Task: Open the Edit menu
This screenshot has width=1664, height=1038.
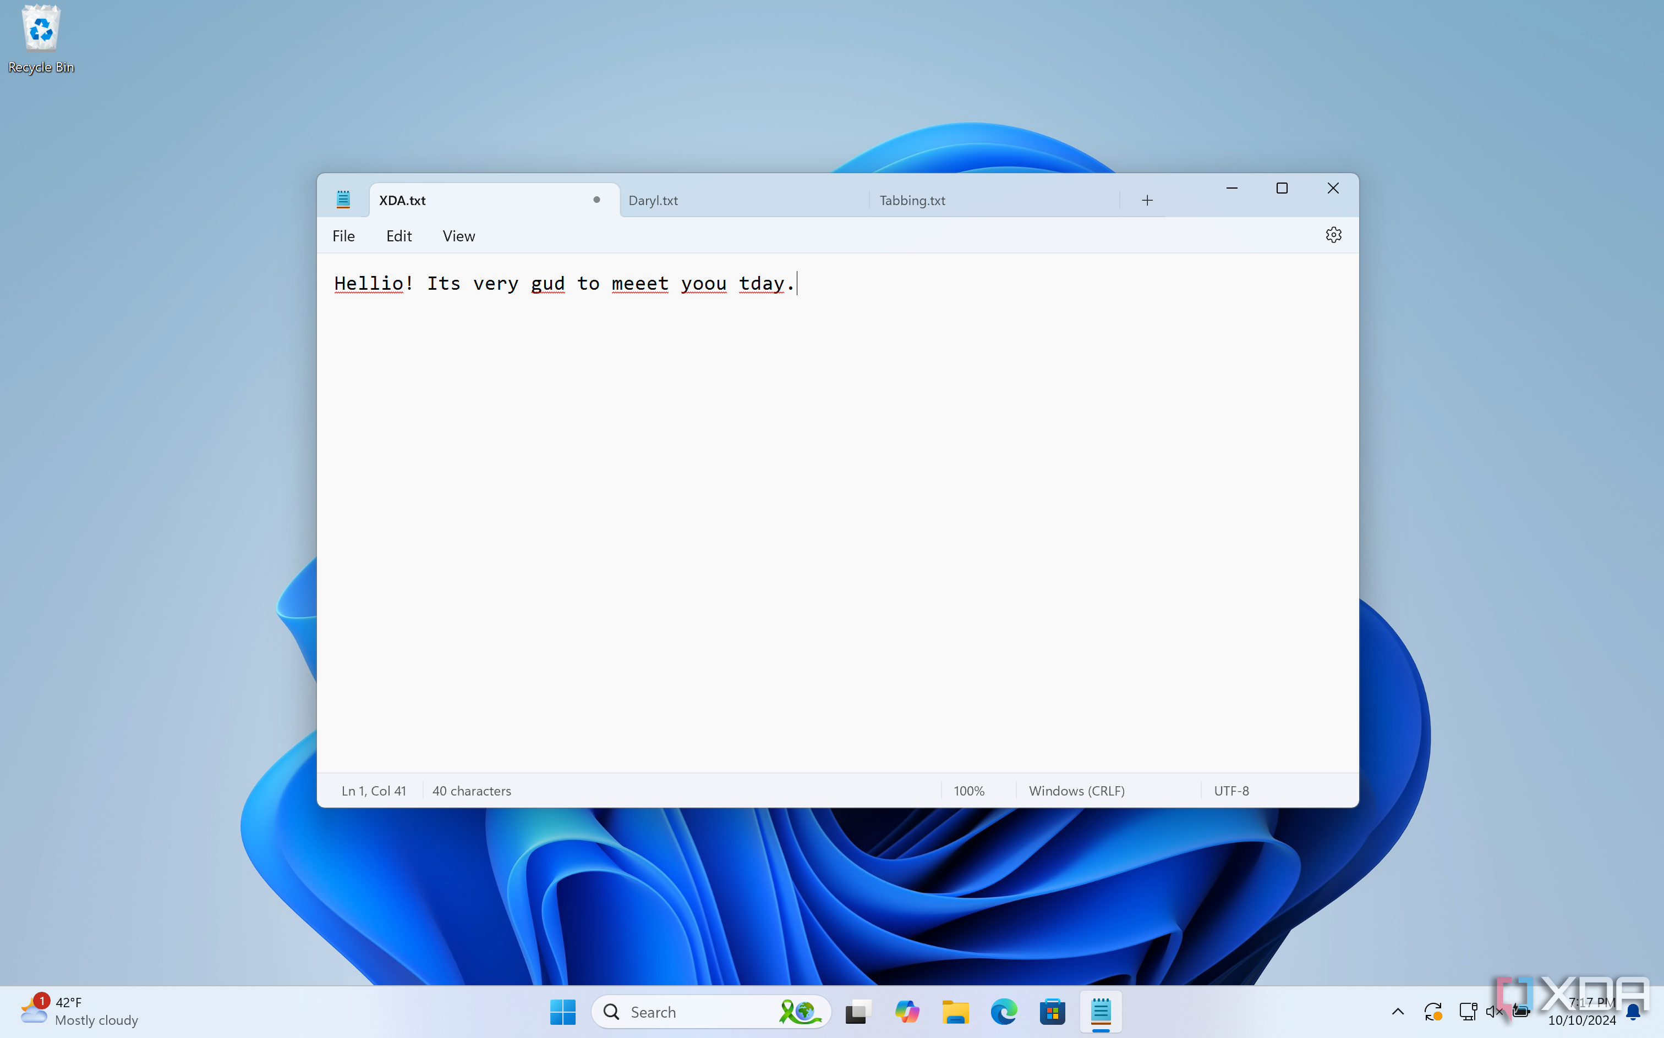Action: [399, 235]
